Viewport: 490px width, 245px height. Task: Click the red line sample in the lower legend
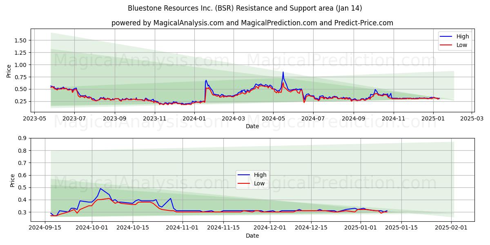coord(244,184)
